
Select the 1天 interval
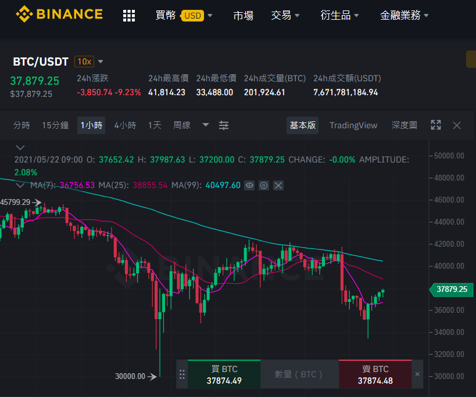click(x=155, y=125)
